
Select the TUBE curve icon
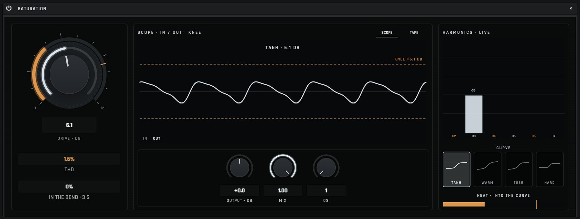pos(518,169)
